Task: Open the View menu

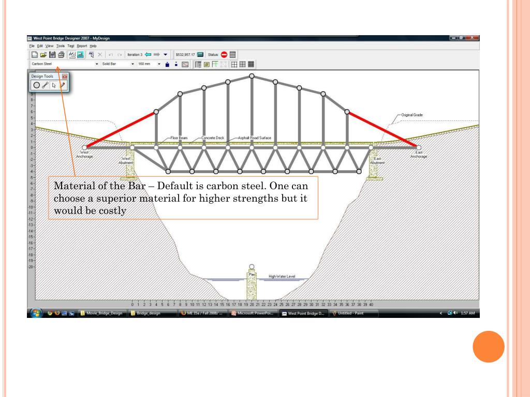Action: tap(49, 46)
